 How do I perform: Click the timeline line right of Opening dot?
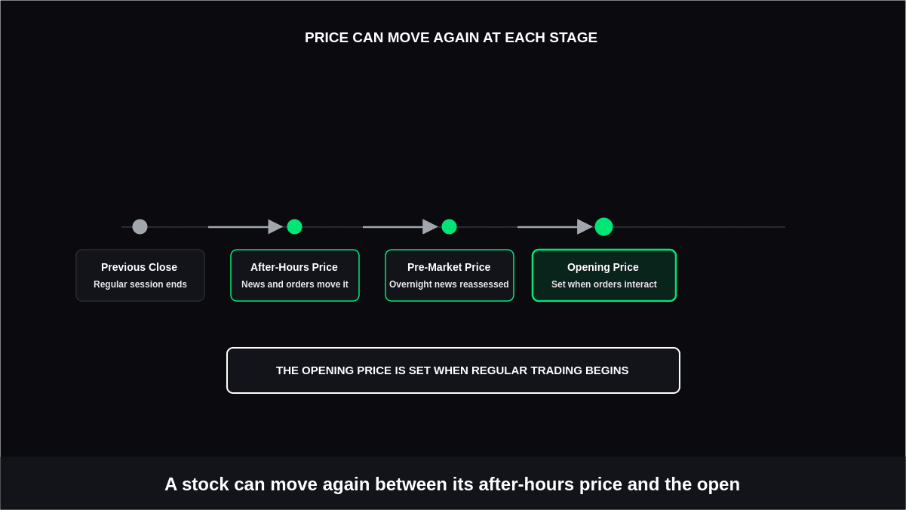[699, 227]
